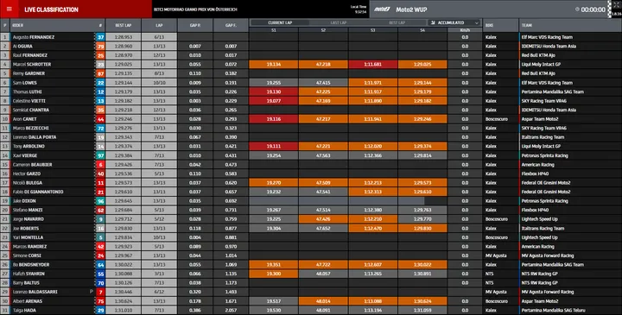Select rider Marcel SCHROTTER name

32,65
